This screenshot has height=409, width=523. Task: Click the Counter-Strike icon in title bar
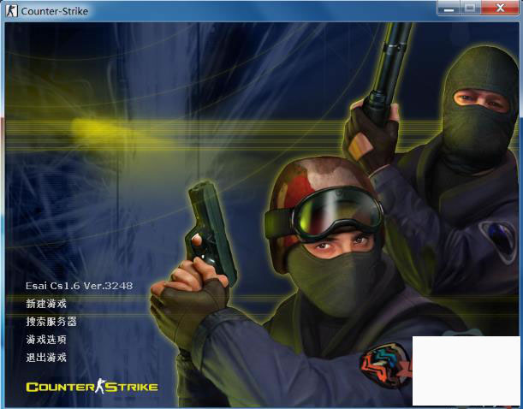10,11
